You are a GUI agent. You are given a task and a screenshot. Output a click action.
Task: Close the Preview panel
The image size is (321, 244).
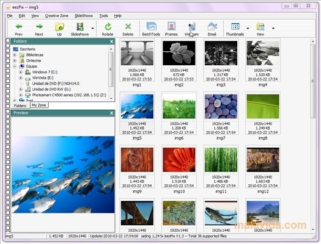pyautogui.click(x=111, y=113)
